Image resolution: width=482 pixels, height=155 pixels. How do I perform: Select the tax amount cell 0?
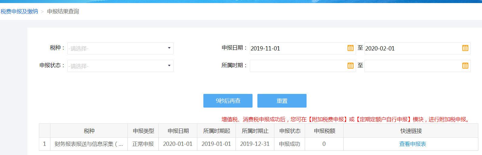point(324,144)
